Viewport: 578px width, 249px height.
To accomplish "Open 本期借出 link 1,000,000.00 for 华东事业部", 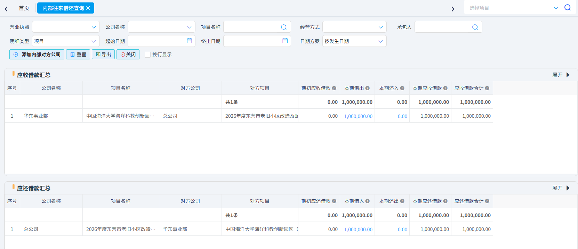I will point(358,116).
